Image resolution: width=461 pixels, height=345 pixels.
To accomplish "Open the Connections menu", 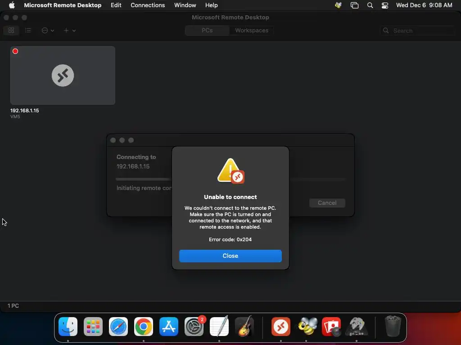I will pyautogui.click(x=148, y=5).
